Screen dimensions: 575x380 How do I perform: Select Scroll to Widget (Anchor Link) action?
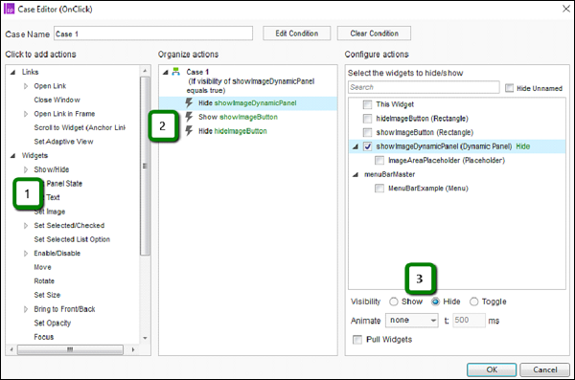[80, 127]
